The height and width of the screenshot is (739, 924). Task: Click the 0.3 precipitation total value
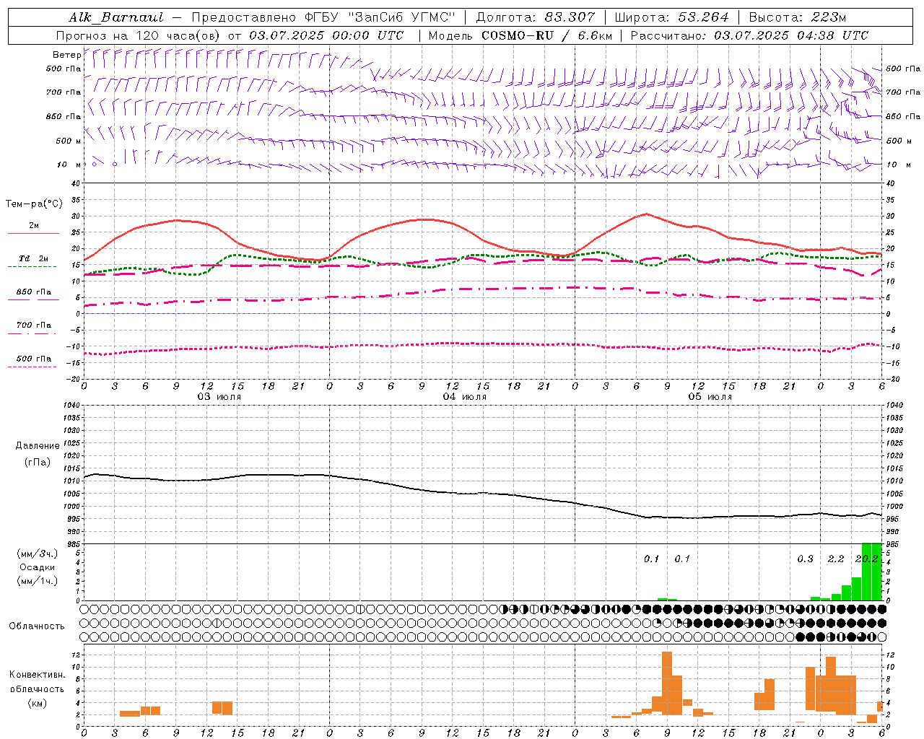point(805,559)
